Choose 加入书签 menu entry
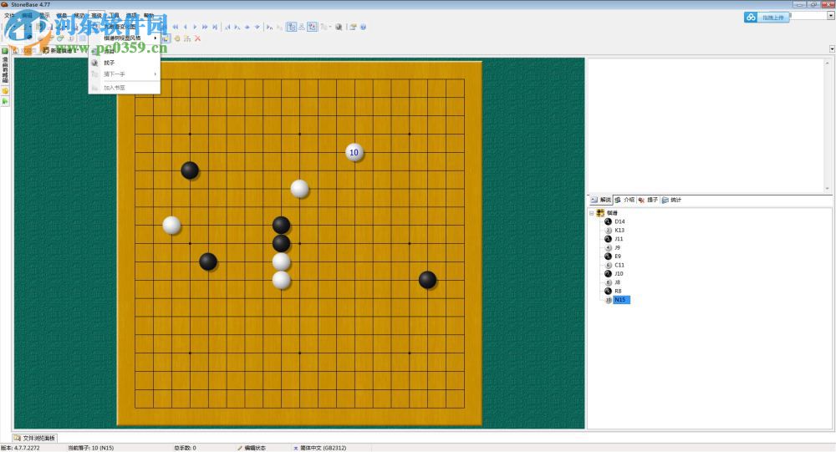The height and width of the screenshot is (452, 836). pyautogui.click(x=125, y=88)
